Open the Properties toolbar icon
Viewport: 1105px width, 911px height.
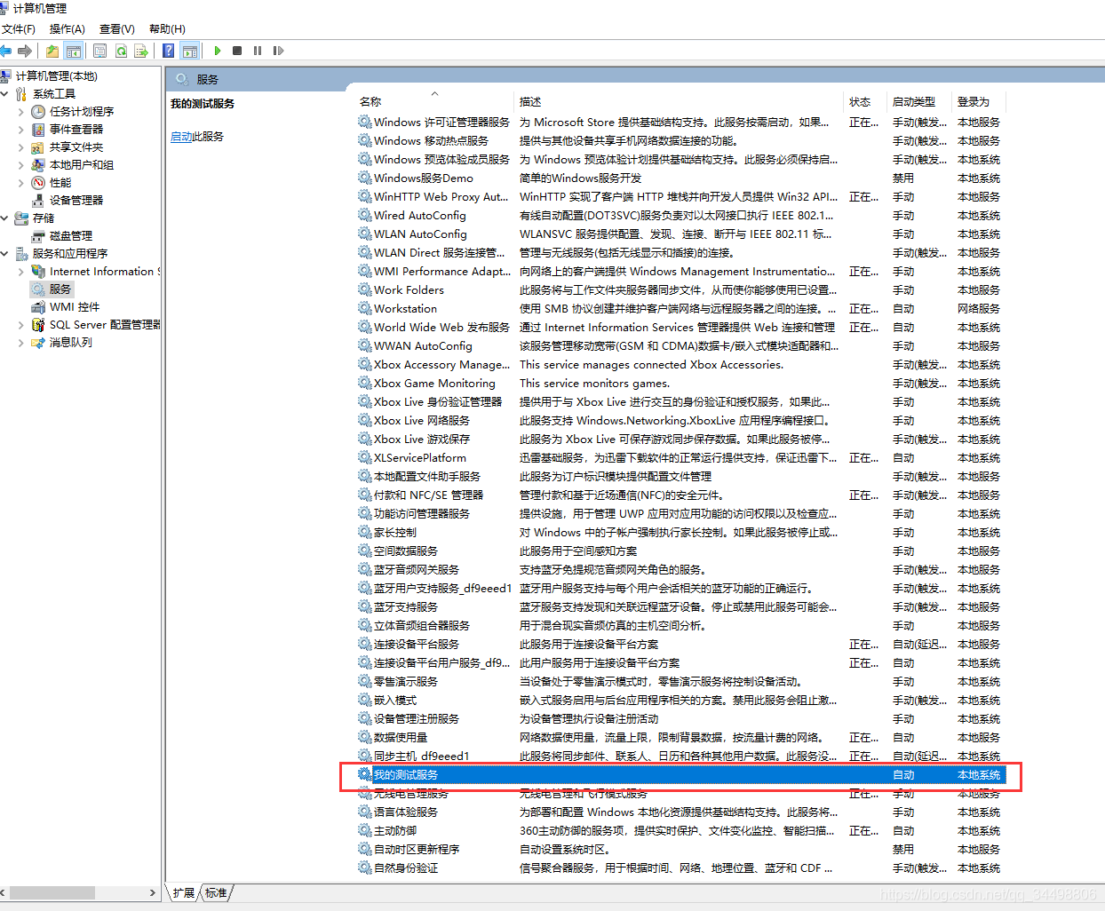pyautogui.click(x=99, y=51)
